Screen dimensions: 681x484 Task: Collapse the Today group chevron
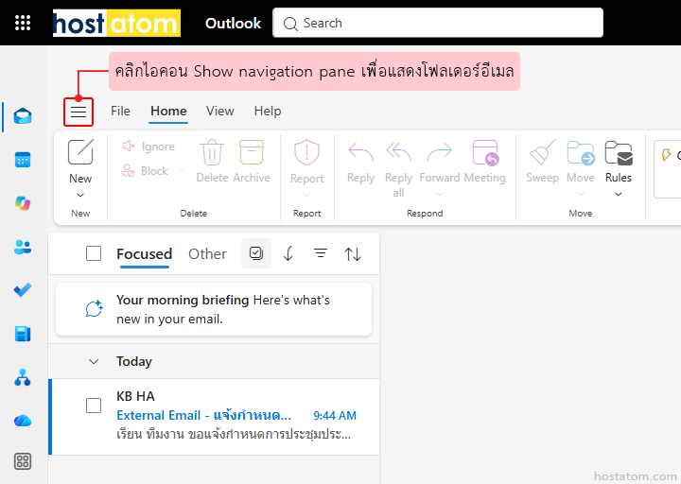tap(94, 362)
